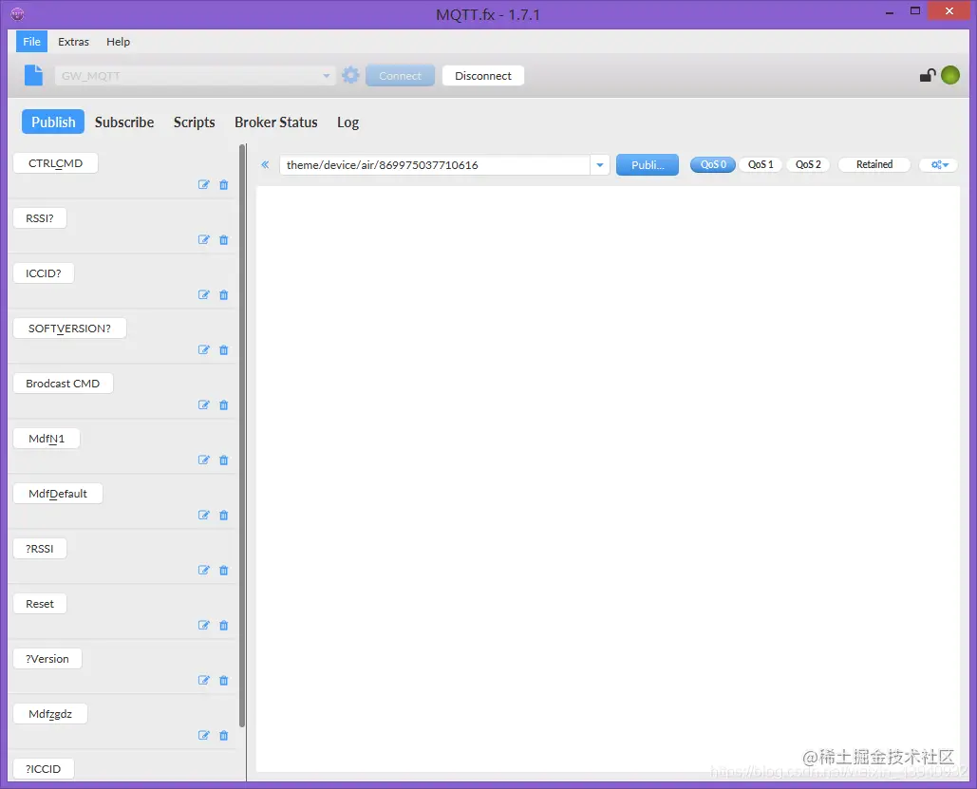Viewport: 977px width, 789px height.
Task: Select QoS 0 level
Action: pos(713,164)
